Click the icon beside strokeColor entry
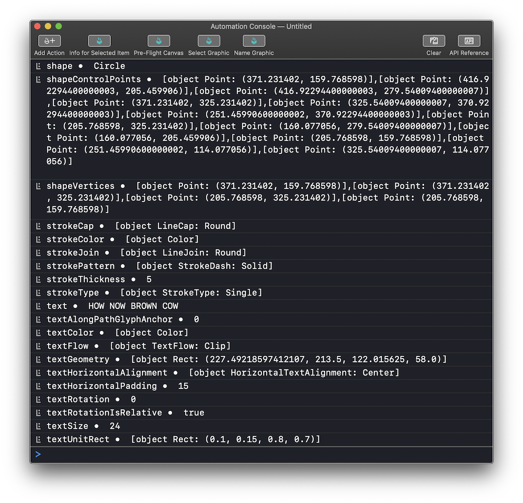 (x=38, y=240)
